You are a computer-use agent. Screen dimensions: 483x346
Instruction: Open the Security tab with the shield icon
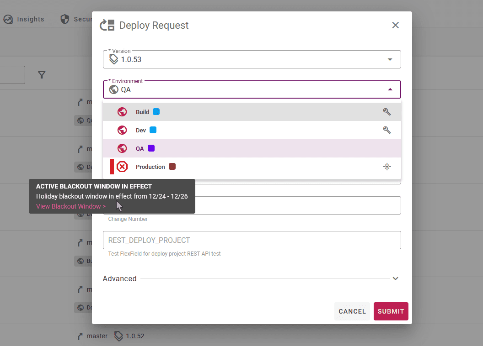(76, 19)
